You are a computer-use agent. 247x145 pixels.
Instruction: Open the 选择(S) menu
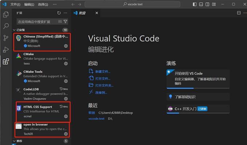tap(43, 4)
